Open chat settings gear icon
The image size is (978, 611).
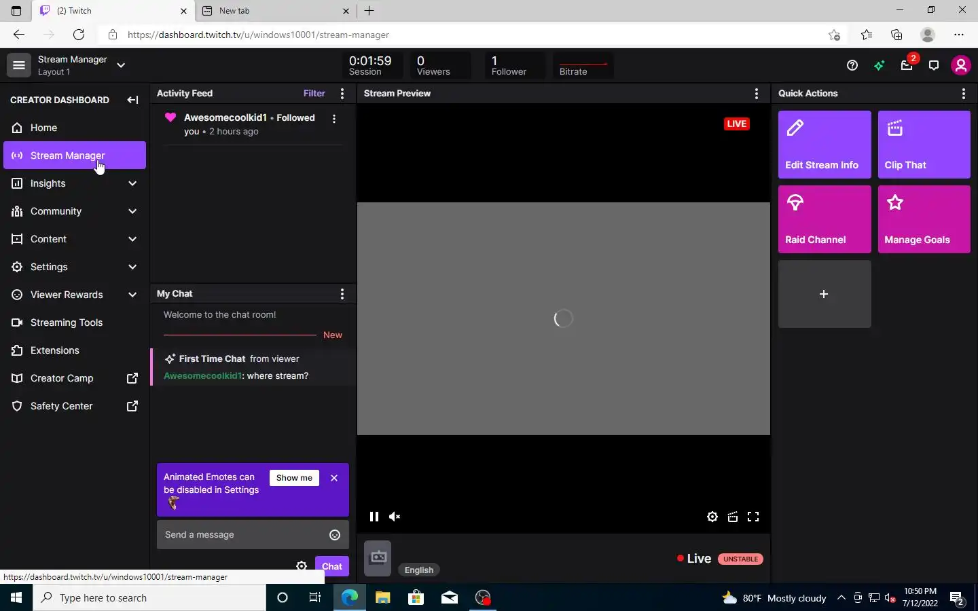pyautogui.click(x=302, y=566)
